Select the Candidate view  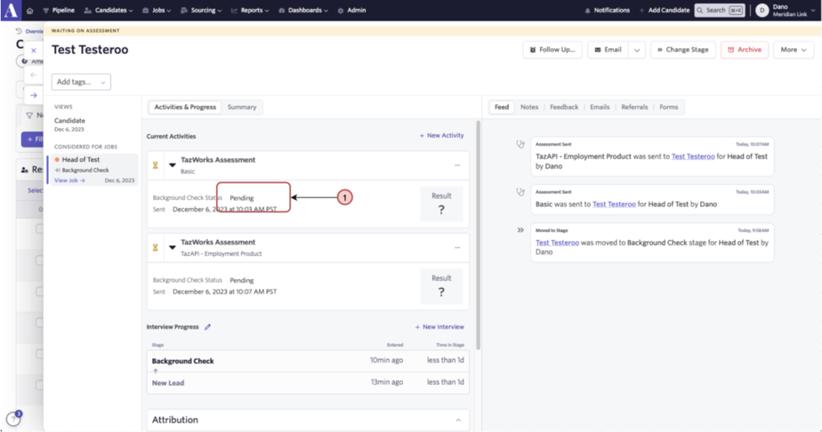(x=69, y=124)
